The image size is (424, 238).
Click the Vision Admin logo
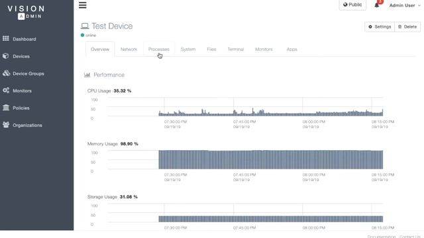(x=26, y=13)
